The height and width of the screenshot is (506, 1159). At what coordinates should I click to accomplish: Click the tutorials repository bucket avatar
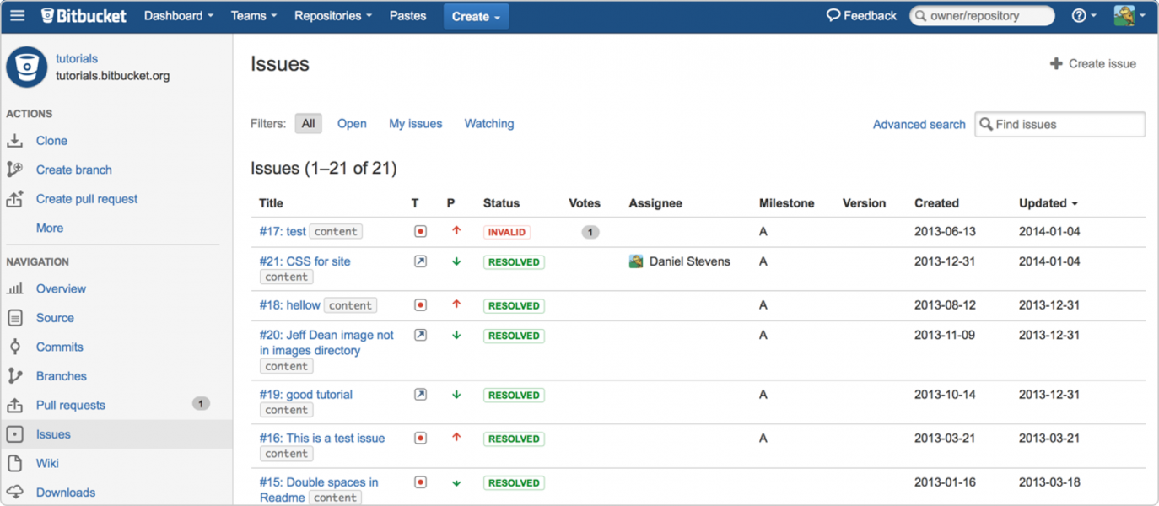coord(27,67)
